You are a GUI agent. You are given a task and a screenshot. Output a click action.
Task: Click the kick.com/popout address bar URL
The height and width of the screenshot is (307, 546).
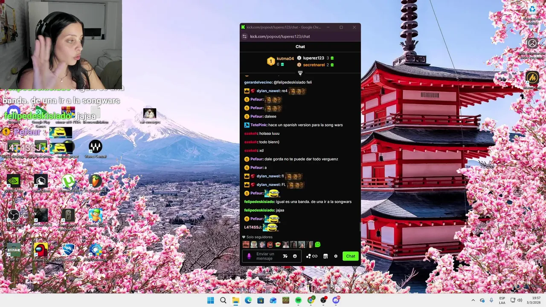click(280, 37)
